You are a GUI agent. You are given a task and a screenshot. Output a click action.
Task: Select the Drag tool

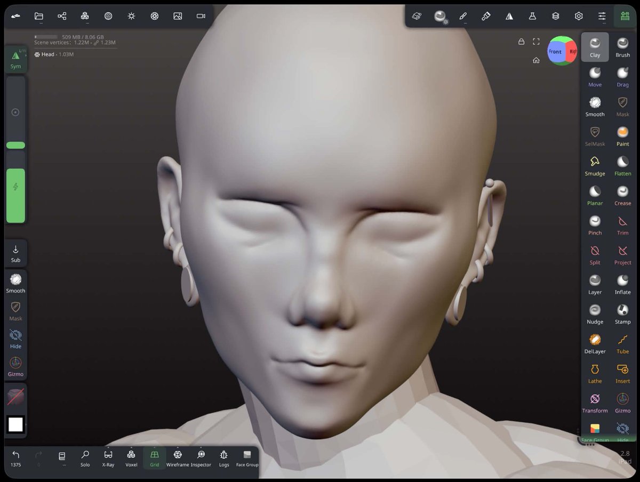pos(622,77)
